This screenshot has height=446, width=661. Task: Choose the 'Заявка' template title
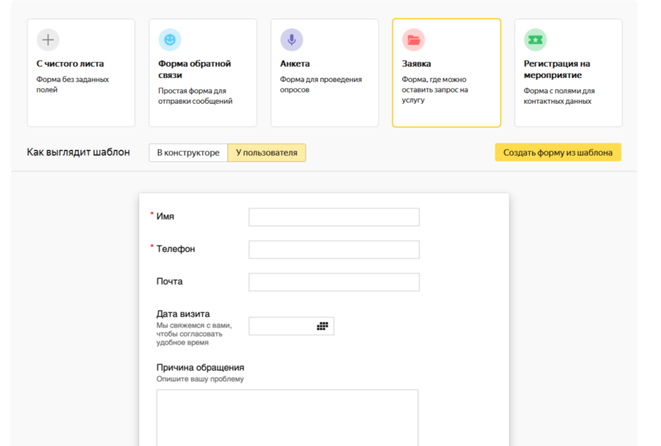point(416,64)
